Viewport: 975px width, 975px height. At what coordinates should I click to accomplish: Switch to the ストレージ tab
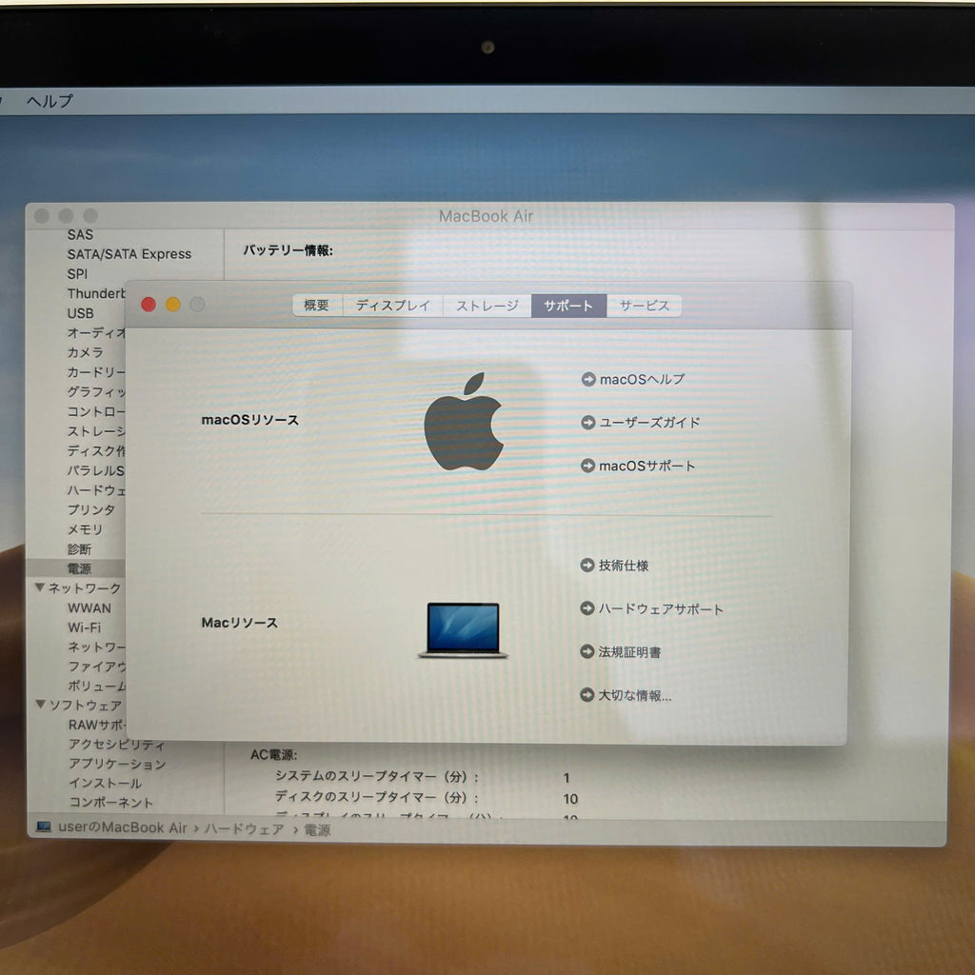pos(487,306)
